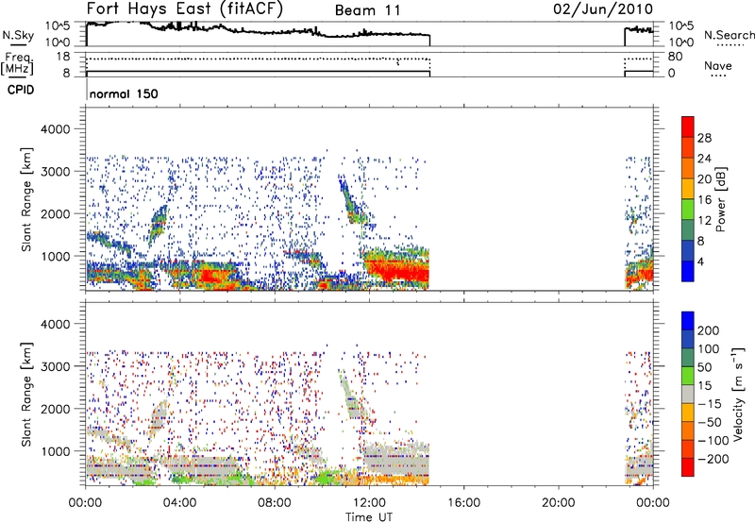This screenshot has width=755, height=523.
Task: Click the Velocity colorbar
Action: 688,394
